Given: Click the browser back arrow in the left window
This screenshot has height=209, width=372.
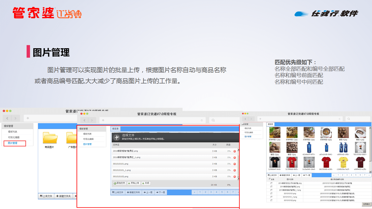Looking at the screenshot, I should pos(7,118).
